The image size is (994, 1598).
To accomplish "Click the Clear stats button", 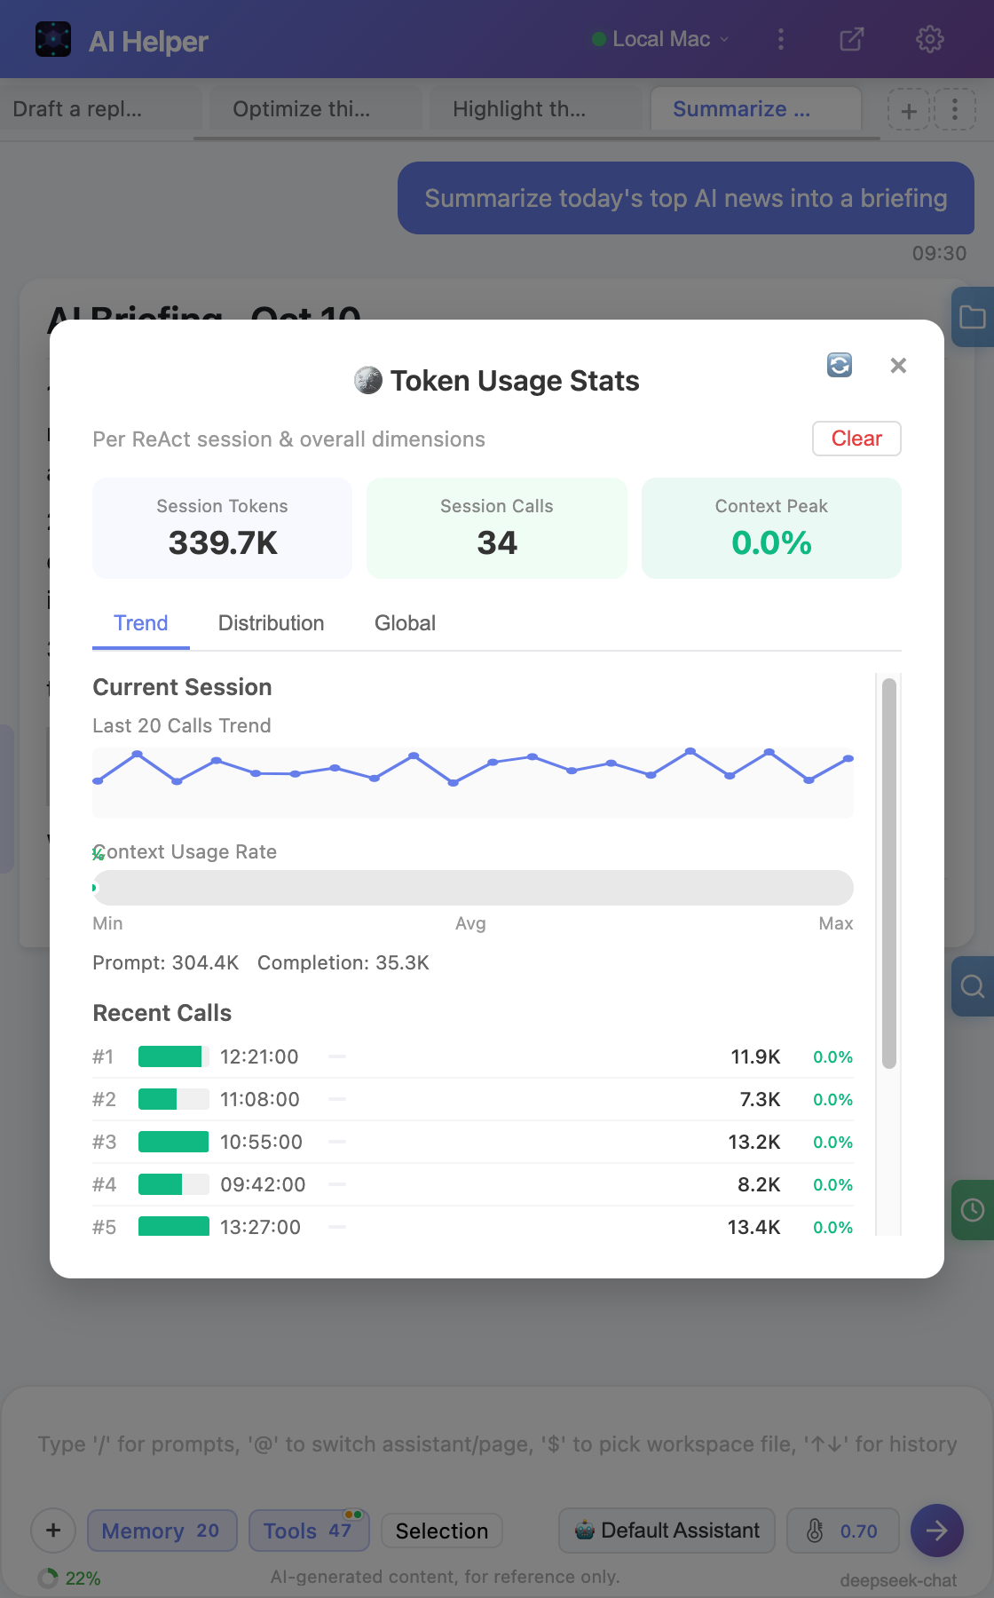I will [856, 439].
